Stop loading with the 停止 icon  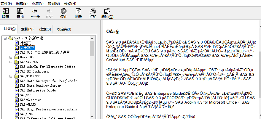click(x=63, y=11)
